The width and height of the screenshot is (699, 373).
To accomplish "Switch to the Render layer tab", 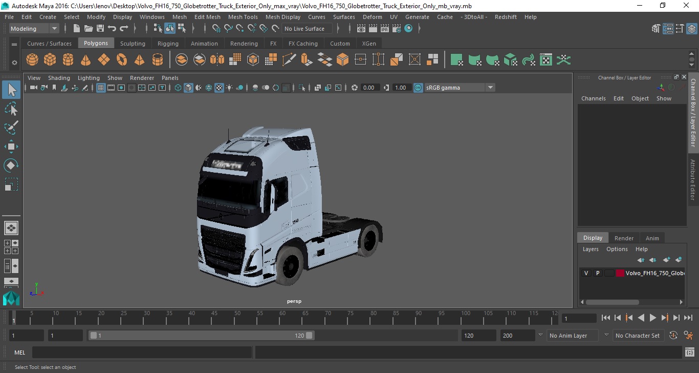I will coord(624,238).
